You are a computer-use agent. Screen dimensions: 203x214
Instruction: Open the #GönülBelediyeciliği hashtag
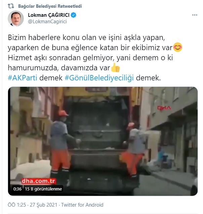(x=99, y=78)
